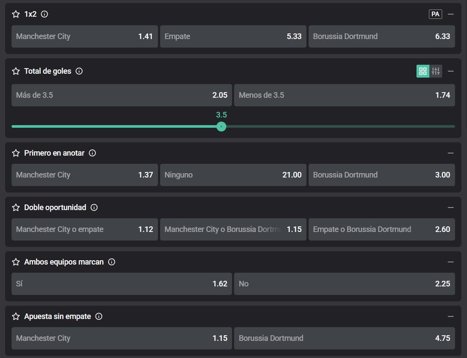Switch to slider view in Total de goles
Image resolution: width=467 pixels, height=358 pixels.
tap(436, 71)
